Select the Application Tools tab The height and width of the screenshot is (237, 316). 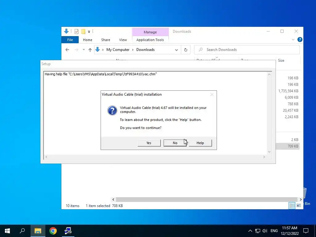point(150,40)
